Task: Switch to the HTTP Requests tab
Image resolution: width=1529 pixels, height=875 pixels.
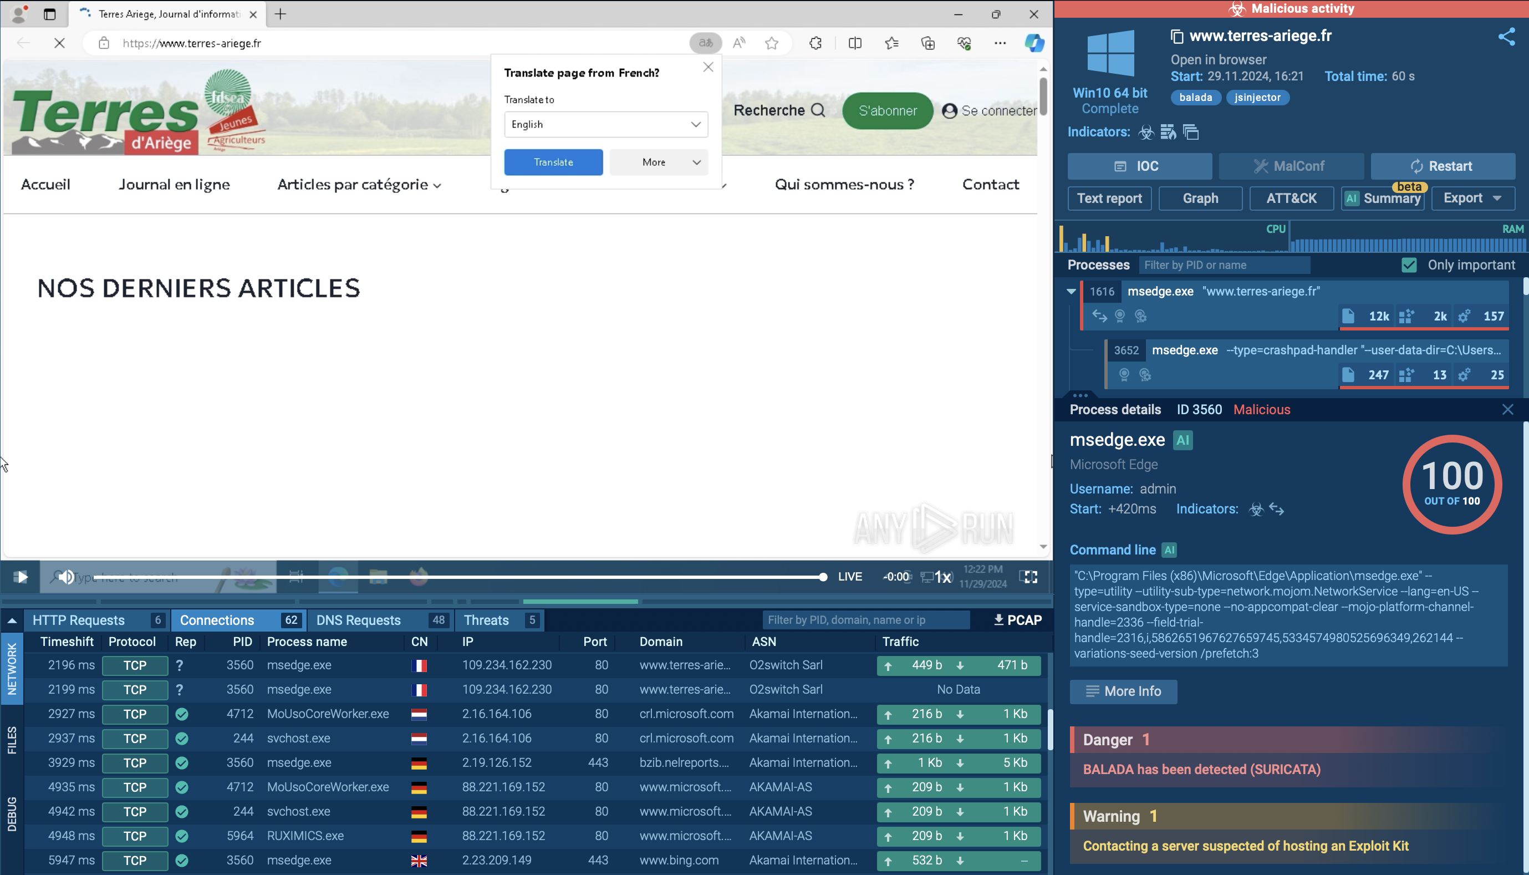Action: [x=96, y=620]
